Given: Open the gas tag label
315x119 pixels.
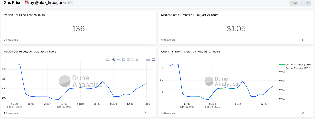Looking at the screenshot, I should [70, 3].
